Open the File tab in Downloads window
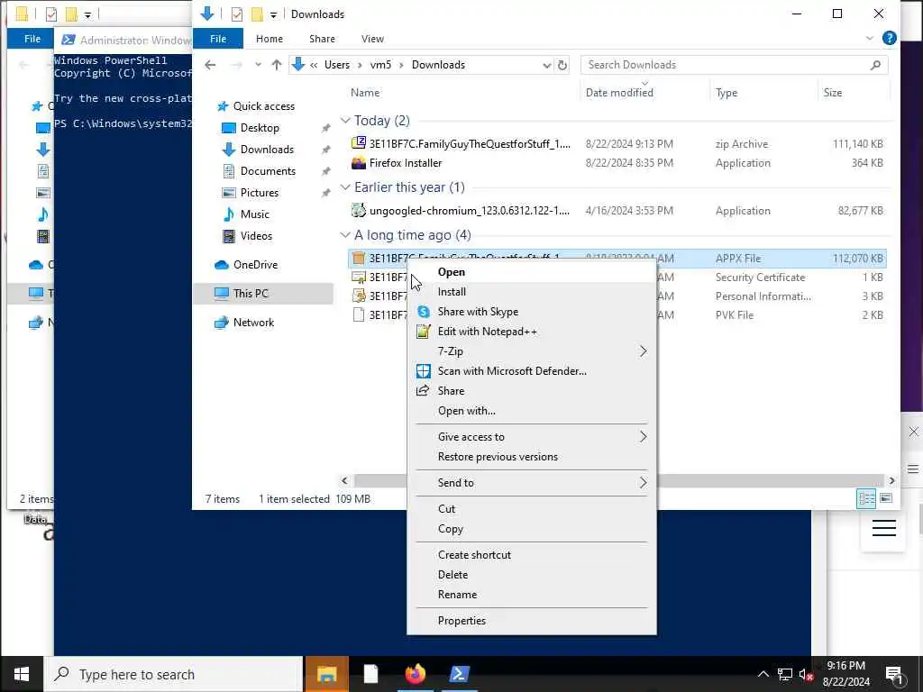 point(218,39)
